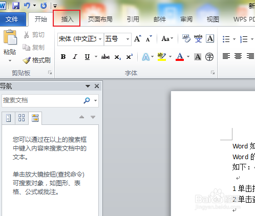Open the underline style dropdown arrow
Viewport: 255px width, 216px height.
click(x=96, y=56)
